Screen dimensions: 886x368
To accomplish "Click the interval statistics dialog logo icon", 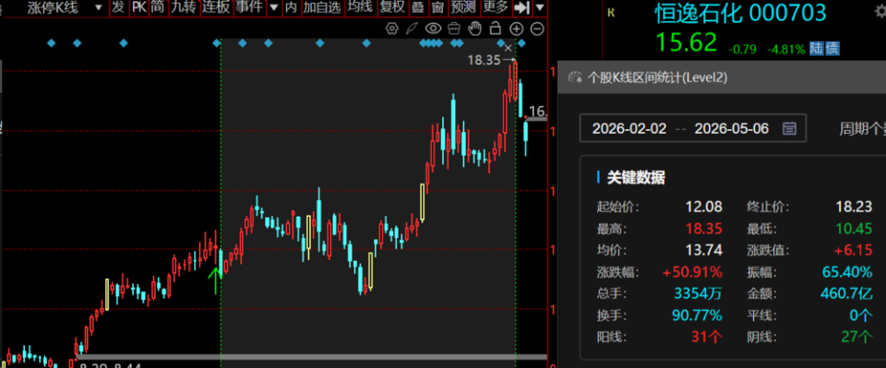I will 575,77.
